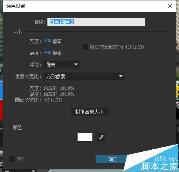179x172 pixels.
Task: Click the 制作合成大小 button
Action: pyautogui.click(x=89, y=112)
